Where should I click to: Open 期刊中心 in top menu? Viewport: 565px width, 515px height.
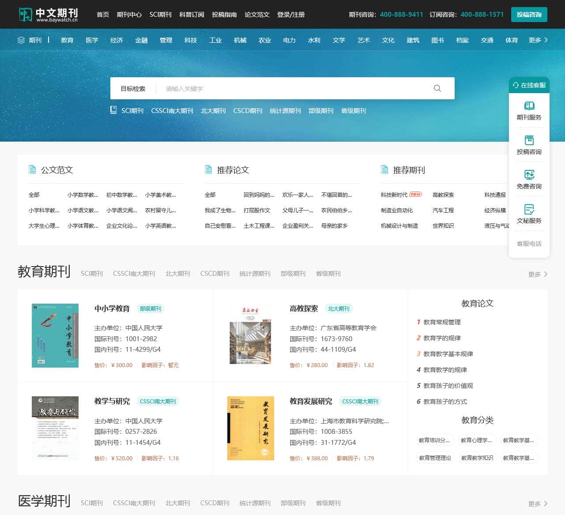tap(129, 15)
